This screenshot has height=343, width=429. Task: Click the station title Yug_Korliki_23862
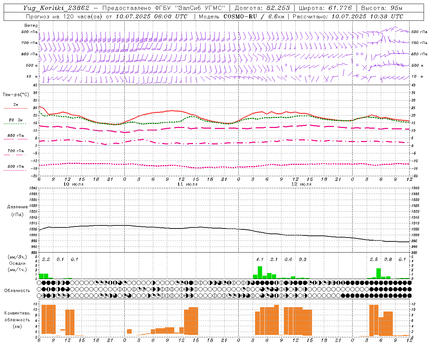[x=56, y=8]
